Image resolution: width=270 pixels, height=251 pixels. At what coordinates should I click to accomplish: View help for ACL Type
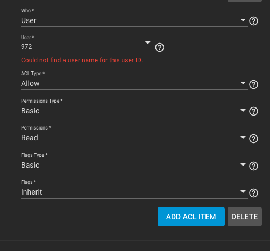point(253,84)
